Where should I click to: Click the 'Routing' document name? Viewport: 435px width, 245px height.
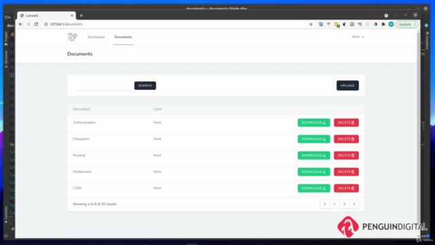(79, 155)
